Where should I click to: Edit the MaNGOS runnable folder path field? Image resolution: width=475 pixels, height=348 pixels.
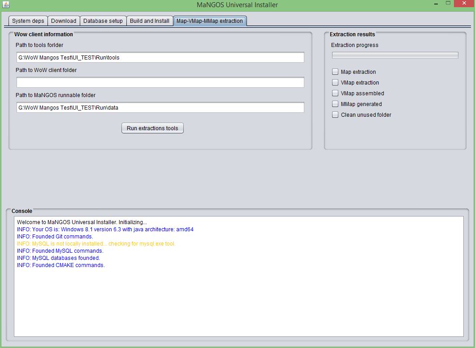[x=160, y=107]
